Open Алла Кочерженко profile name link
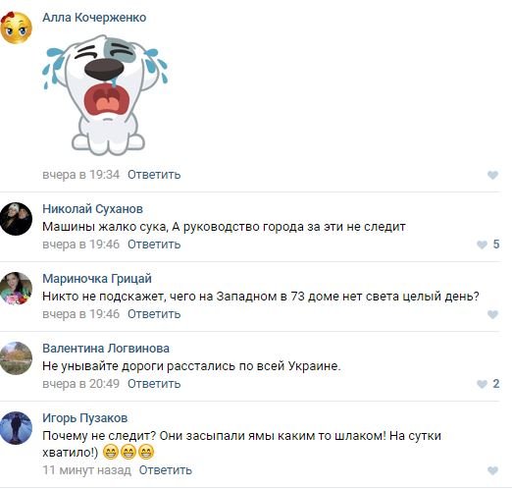Image resolution: width=512 pixels, height=489 pixels. click(x=94, y=18)
